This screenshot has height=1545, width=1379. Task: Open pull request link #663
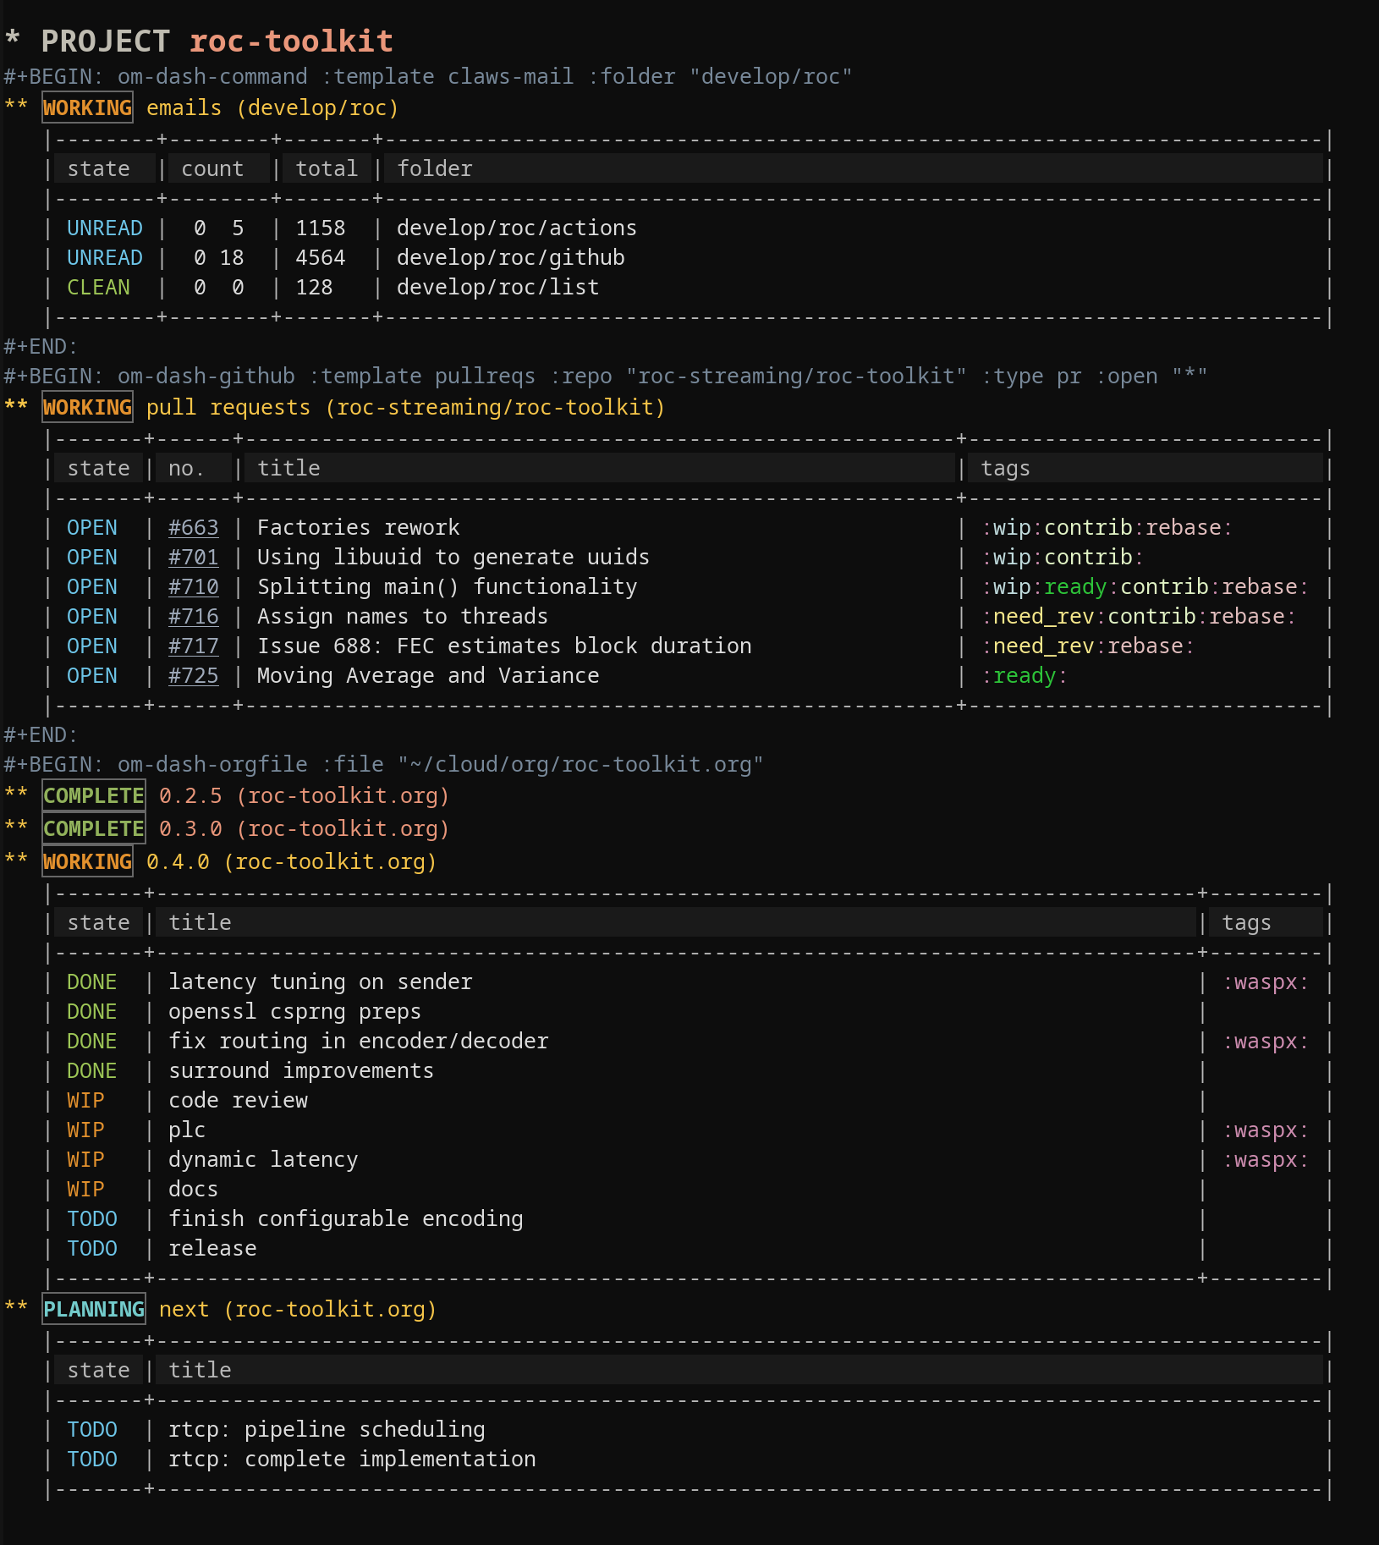(193, 528)
